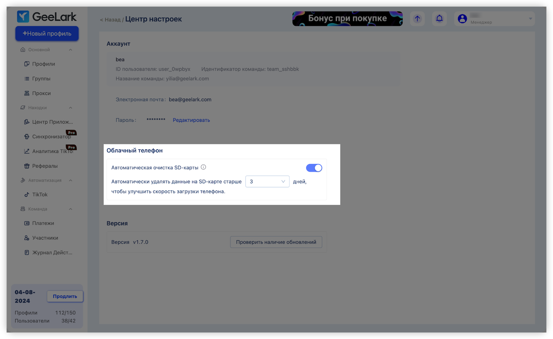
Task: Collapse the Автоматизация section chevron
Action: point(71,180)
